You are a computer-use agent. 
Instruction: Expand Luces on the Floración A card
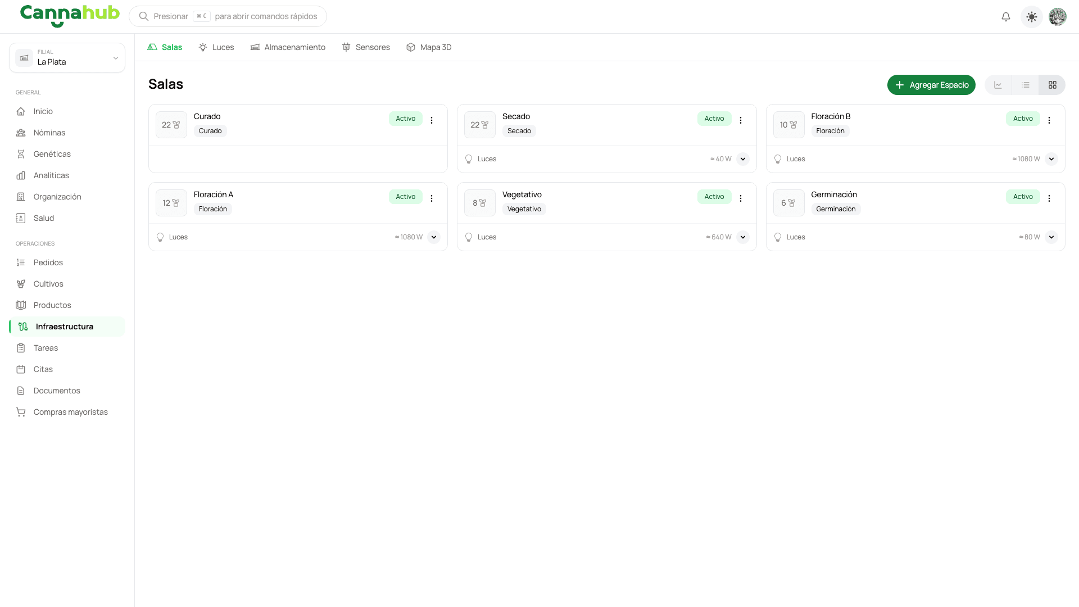tap(434, 237)
